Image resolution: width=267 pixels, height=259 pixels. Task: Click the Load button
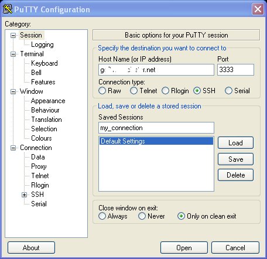(235, 143)
